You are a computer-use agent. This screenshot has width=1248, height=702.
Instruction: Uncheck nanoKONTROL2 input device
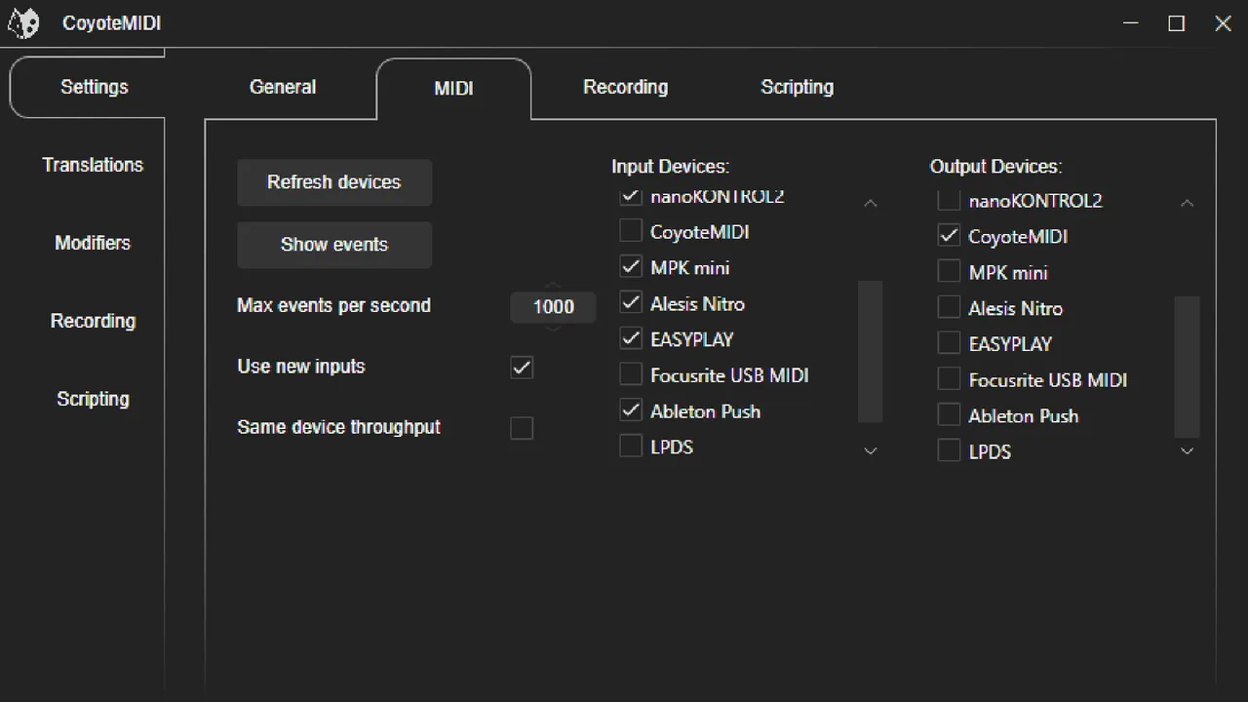pyautogui.click(x=631, y=196)
